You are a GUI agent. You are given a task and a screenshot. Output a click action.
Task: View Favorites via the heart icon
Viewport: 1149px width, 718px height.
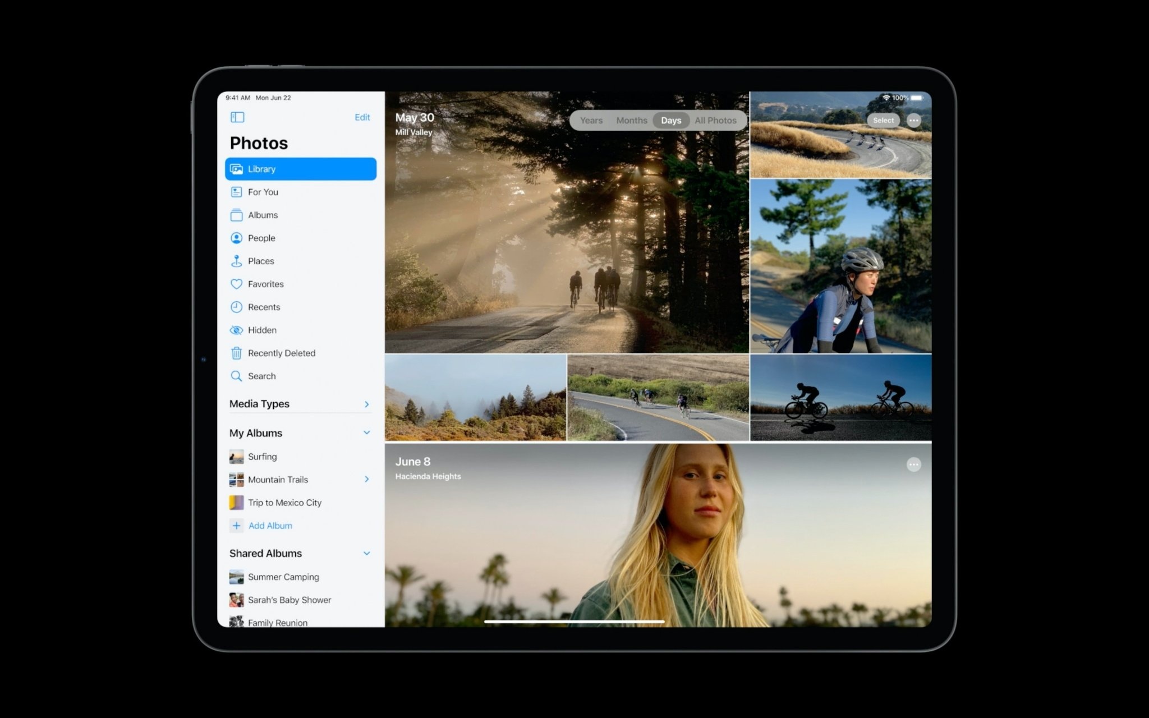[x=236, y=284]
